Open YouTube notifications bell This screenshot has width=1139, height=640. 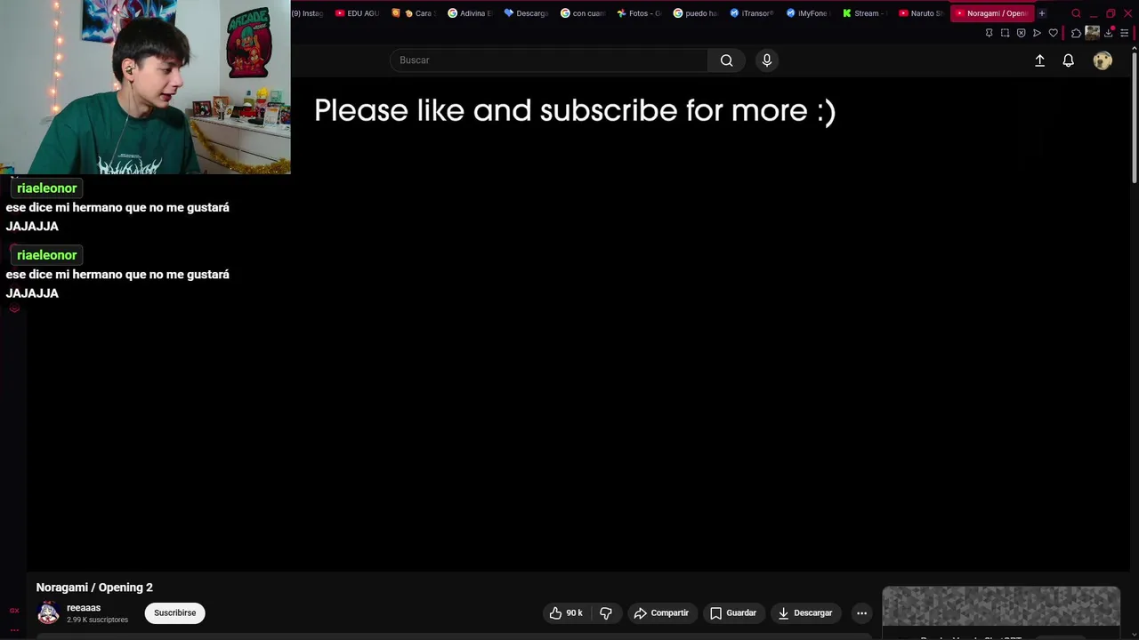click(1068, 60)
